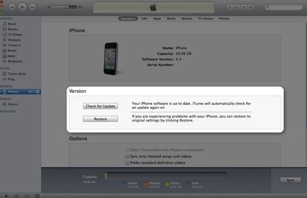Toggle repeat playback icon
Screen dimensions: 307x198
coord(27,196)
